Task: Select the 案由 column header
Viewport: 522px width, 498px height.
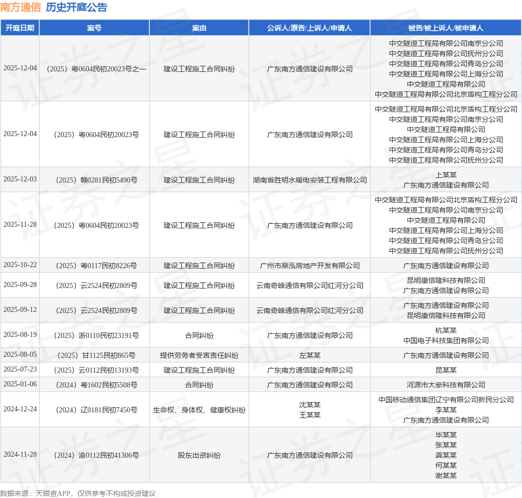Action: point(199,28)
